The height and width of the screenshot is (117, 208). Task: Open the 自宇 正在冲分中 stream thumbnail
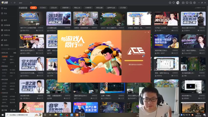[58, 107]
